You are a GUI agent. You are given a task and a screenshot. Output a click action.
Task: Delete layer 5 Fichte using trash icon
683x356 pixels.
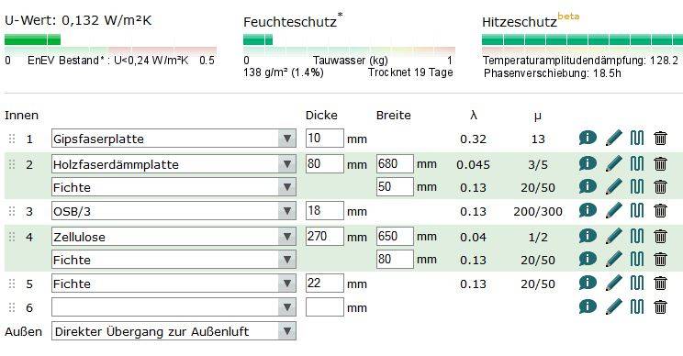pyautogui.click(x=660, y=284)
